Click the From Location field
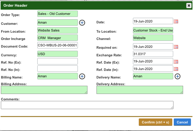 point(57,30)
